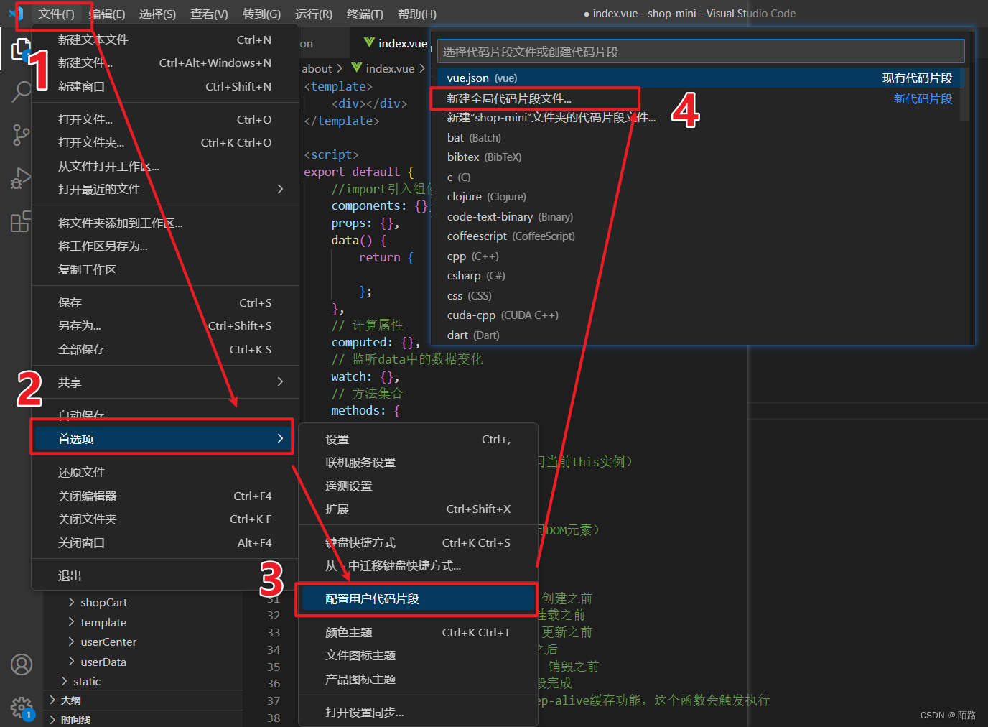Open 扩展 from preferences submenu
988x727 pixels.
pos(418,509)
